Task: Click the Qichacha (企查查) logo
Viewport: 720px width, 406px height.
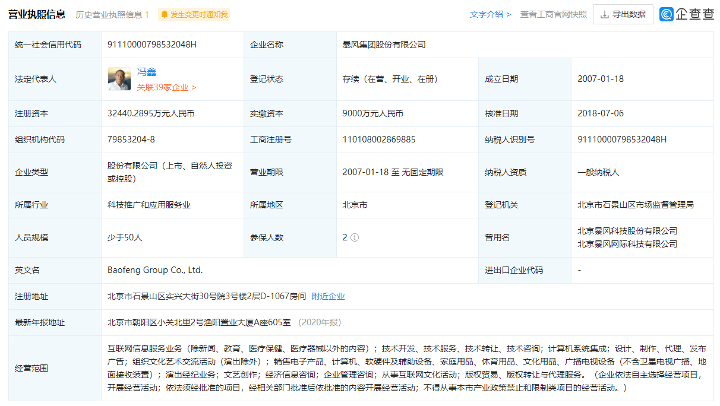Action: [x=686, y=14]
